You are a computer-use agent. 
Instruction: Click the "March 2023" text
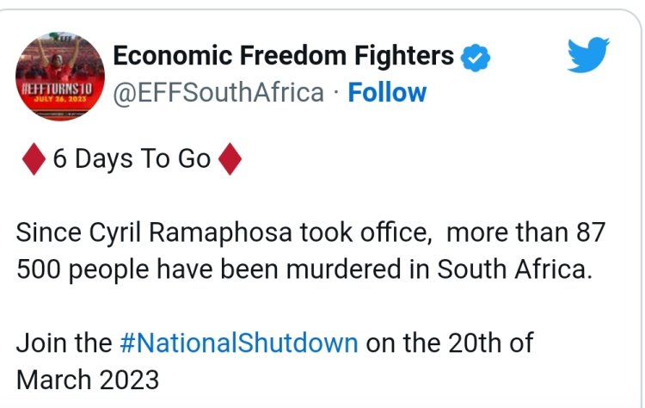[x=88, y=379]
